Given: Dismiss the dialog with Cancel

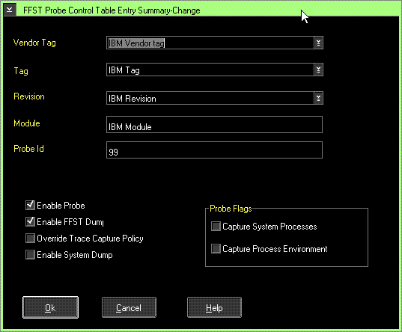Looking at the screenshot, I should 129,307.
